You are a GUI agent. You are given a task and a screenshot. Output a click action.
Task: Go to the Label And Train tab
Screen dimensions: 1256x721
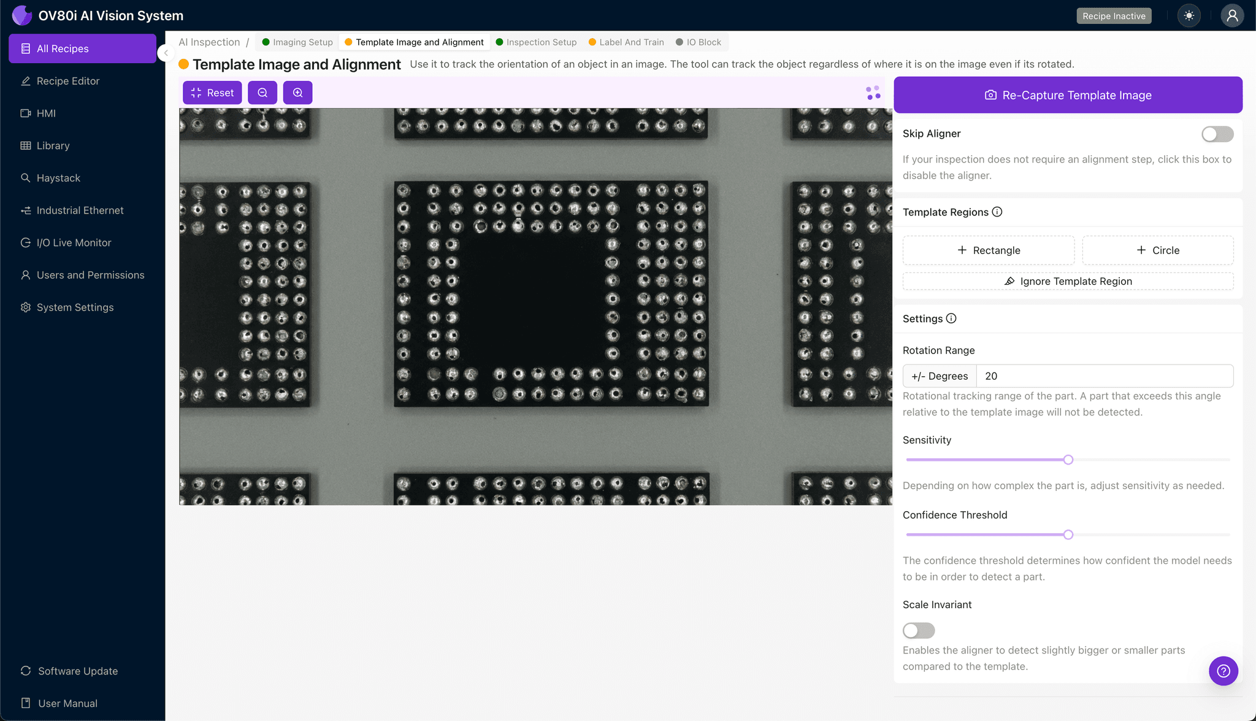(x=626, y=42)
